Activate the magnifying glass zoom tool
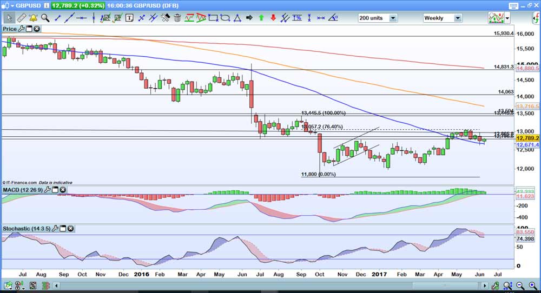 (45, 18)
